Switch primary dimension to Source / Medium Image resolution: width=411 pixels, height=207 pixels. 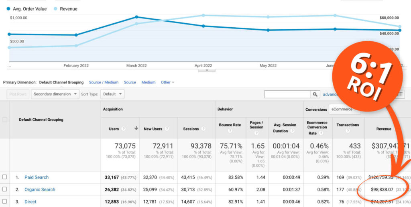(104, 82)
